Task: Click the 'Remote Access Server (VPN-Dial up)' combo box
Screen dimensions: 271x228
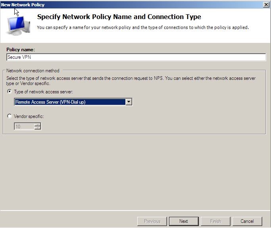Action: [x=73, y=102]
